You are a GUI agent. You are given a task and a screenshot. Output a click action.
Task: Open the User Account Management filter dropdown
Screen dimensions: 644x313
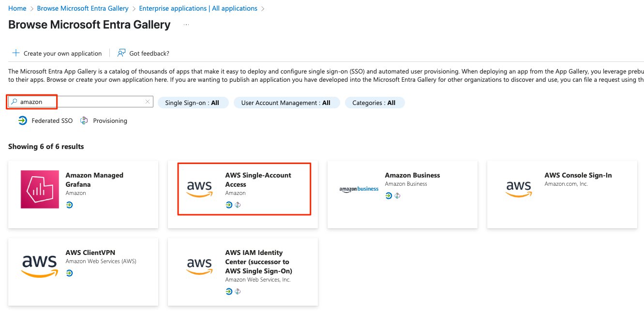286,103
